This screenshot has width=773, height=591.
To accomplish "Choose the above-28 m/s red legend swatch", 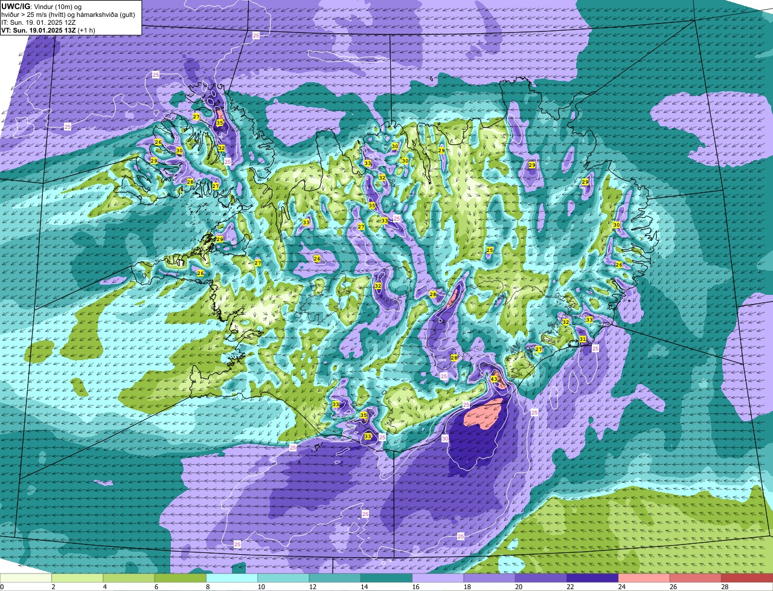I will pos(748,578).
